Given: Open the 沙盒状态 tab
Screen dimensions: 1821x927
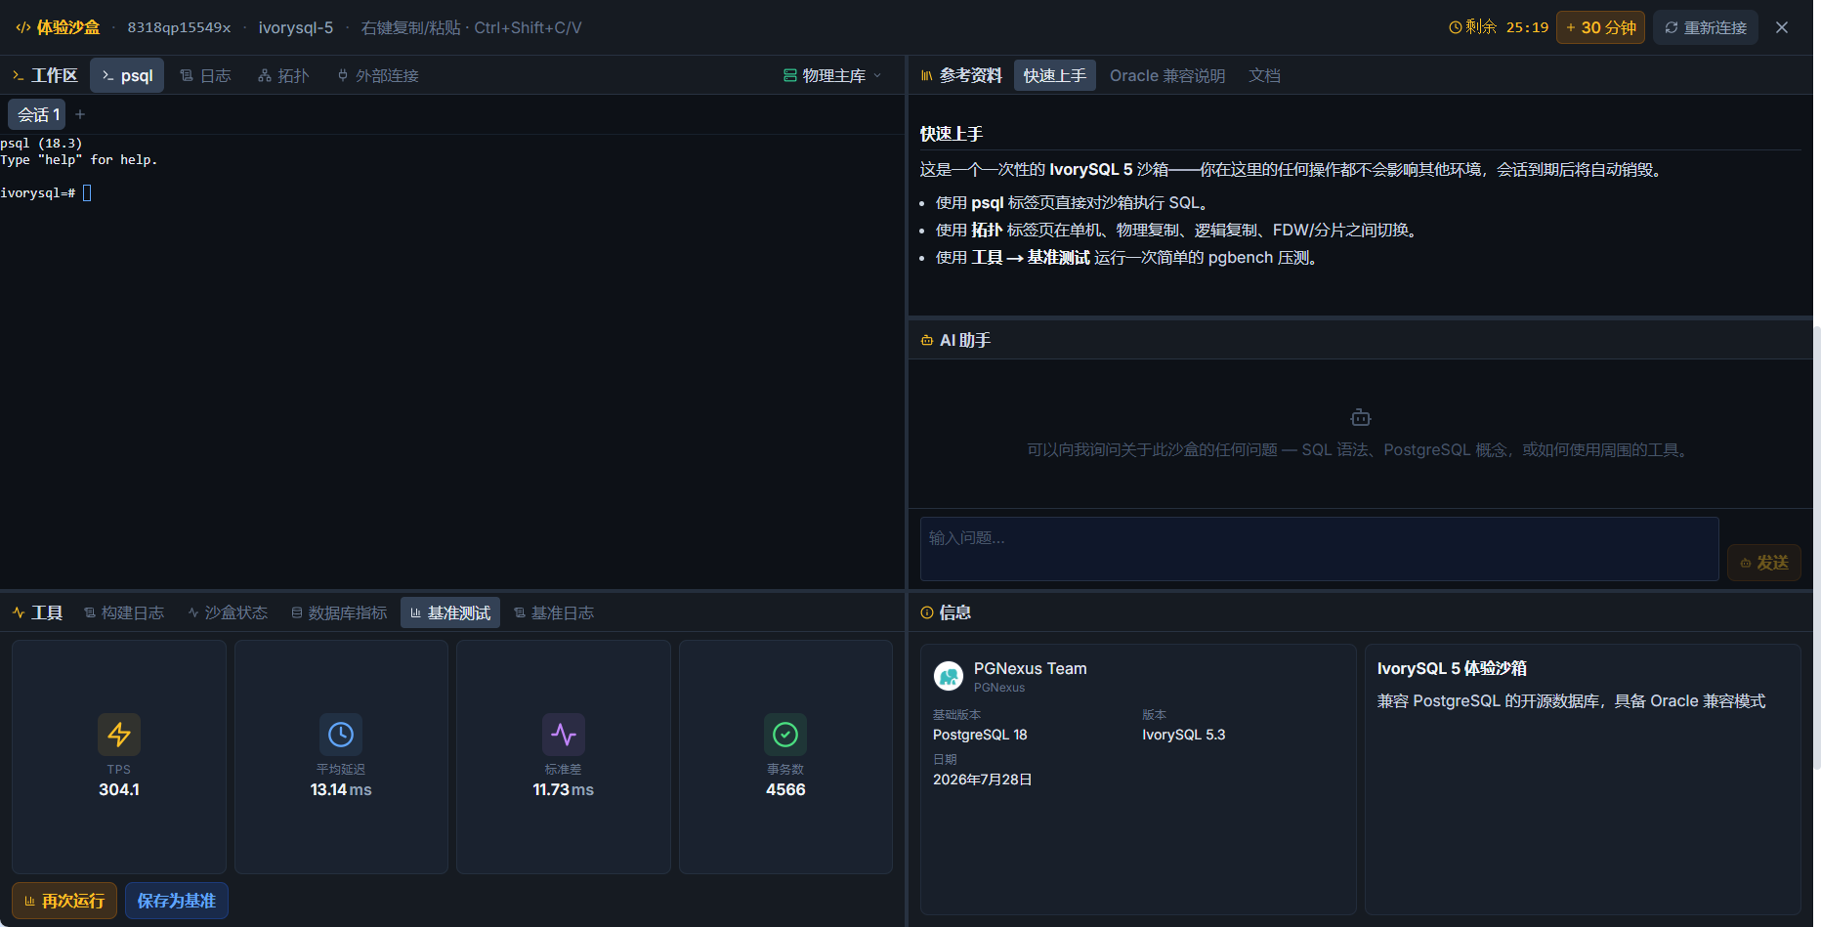Looking at the screenshot, I should click(x=228, y=612).
